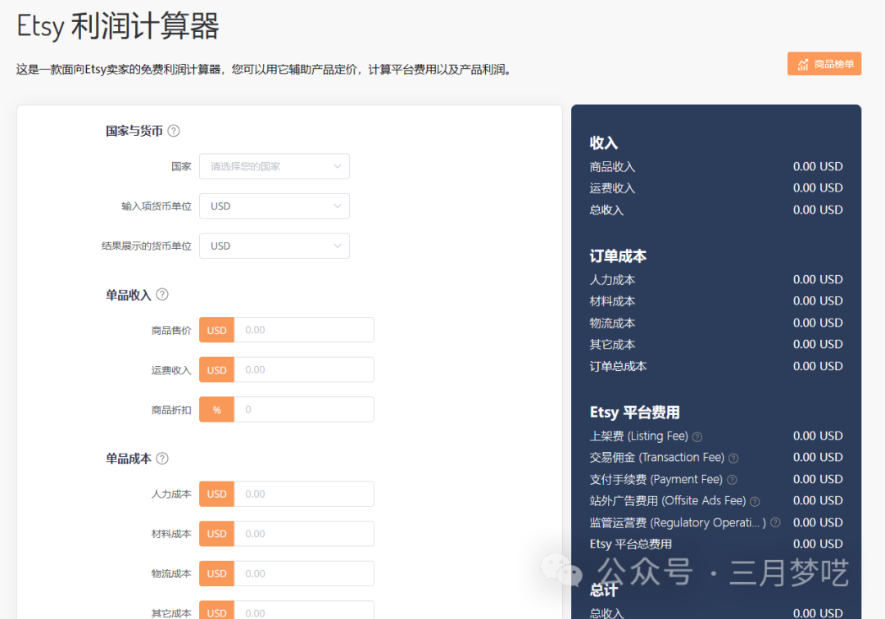This screenshot has height=619, width=885.
Task: Click the 商品收入 label in the 收入 panel
Action: 612,167
